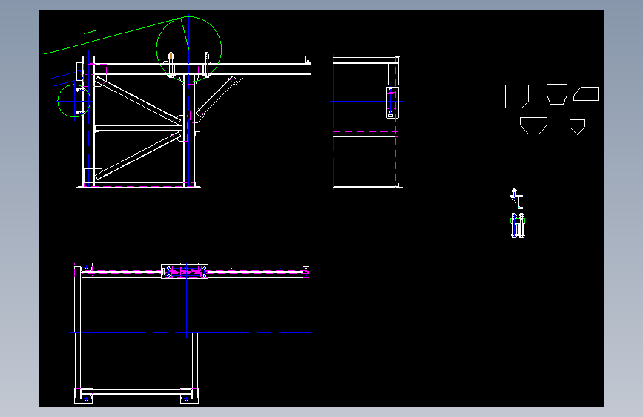643x417 pixels.
Task: Click the bottom-middle foot plate in the plan view
Action: pos(189,395)
